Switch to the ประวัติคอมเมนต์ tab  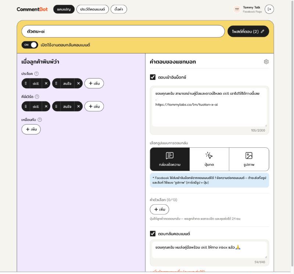(x=93, y=9)
